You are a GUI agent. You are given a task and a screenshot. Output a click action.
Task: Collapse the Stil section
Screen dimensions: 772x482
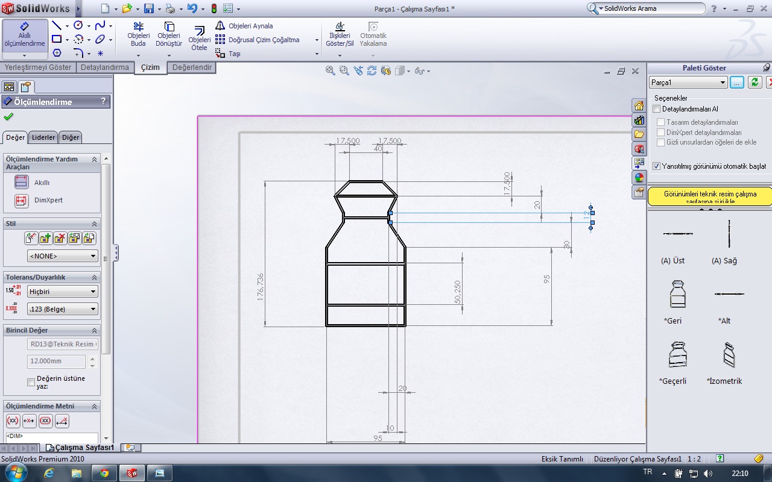pos(94,224)
